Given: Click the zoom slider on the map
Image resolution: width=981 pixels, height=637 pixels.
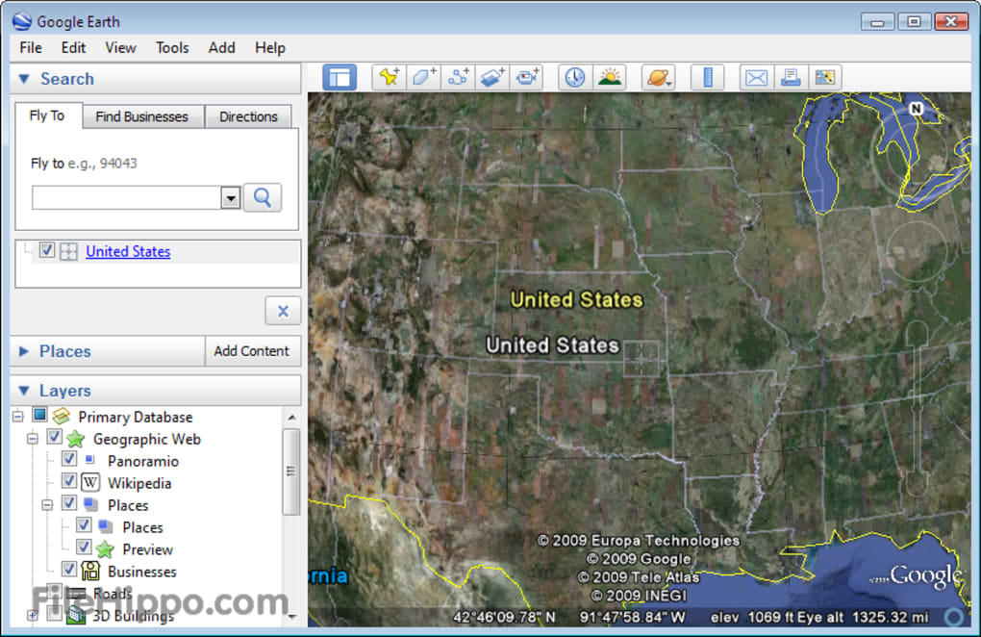Looking at the screenshot, I should coord(917,410).
